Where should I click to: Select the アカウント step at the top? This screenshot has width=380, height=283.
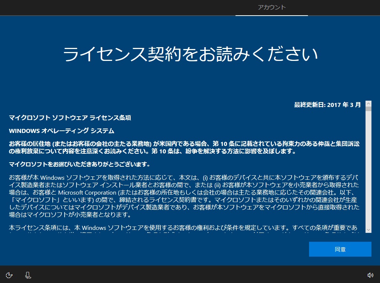(x=272, y=7)
